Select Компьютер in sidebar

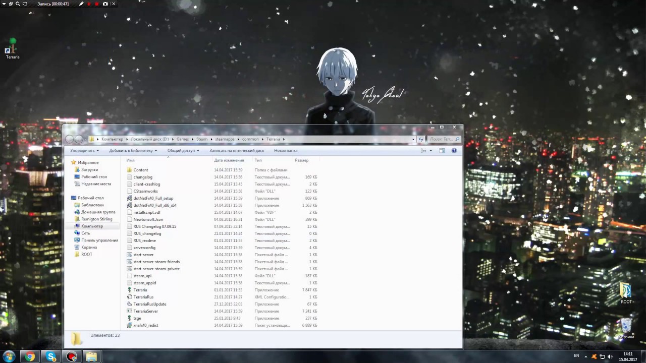(92, 226)
